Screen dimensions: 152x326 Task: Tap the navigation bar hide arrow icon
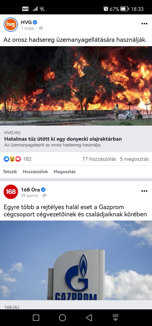tap(115, 318)
